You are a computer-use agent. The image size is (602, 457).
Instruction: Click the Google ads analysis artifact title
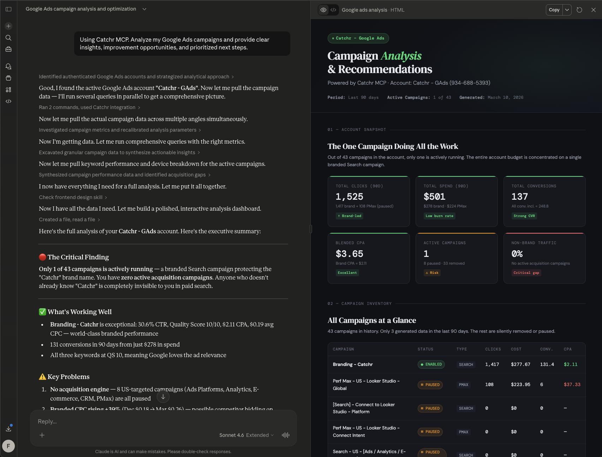[x=364, y=10]
